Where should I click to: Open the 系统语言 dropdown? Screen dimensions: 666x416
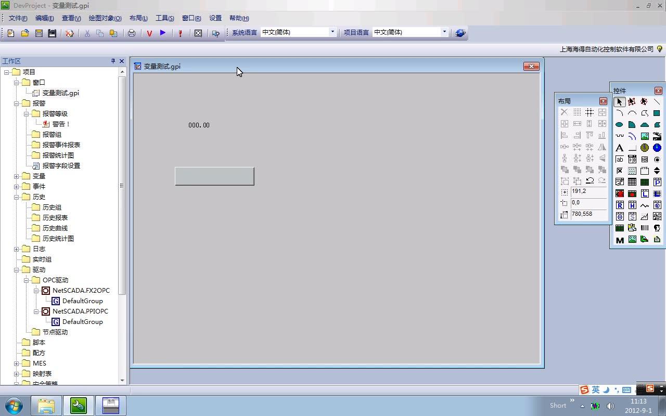pyautogui.click(x=332, y=32)
